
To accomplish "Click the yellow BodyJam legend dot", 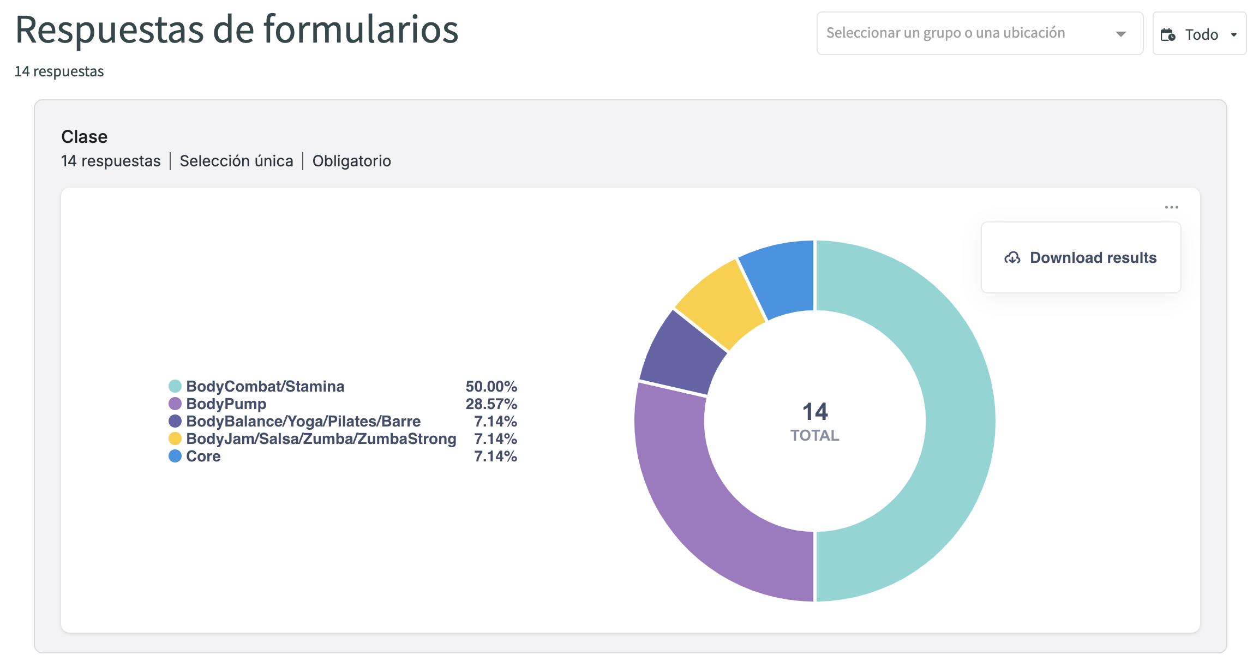I will click(x=175, y=438).
